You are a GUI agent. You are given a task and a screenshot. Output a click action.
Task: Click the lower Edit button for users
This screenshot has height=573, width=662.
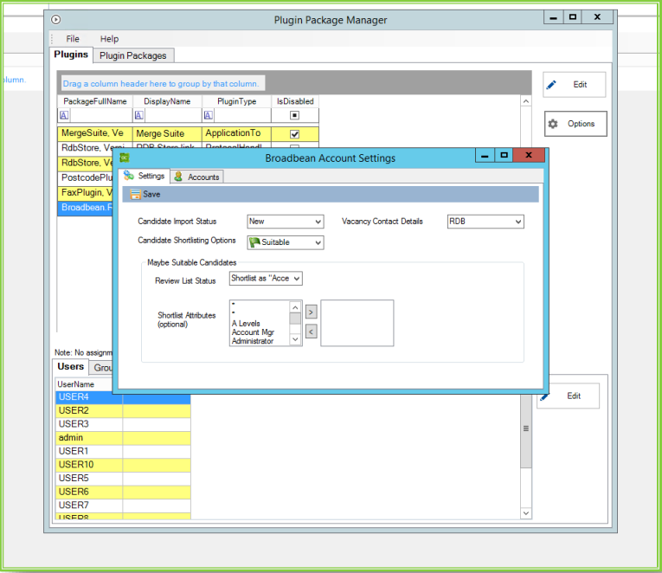568,396
